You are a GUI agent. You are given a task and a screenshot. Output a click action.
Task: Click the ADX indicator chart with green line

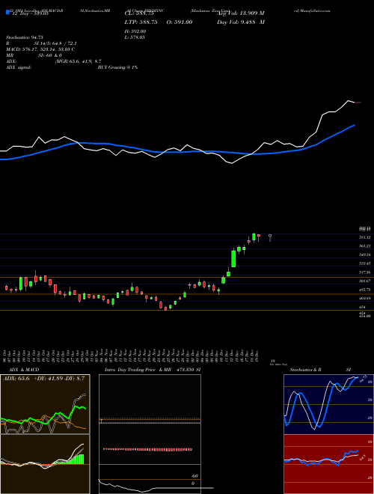pyautogui.click(x=45, y=404)
